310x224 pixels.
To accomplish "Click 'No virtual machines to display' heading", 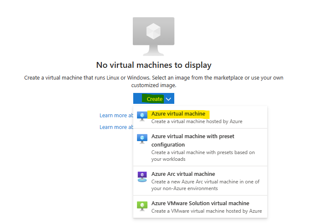I will click(x=154, y=65).
